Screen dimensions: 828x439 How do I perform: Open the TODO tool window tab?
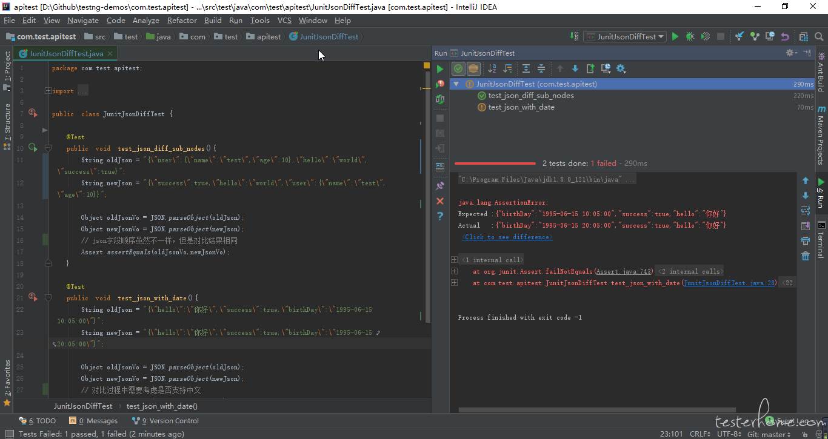(37, 421)
